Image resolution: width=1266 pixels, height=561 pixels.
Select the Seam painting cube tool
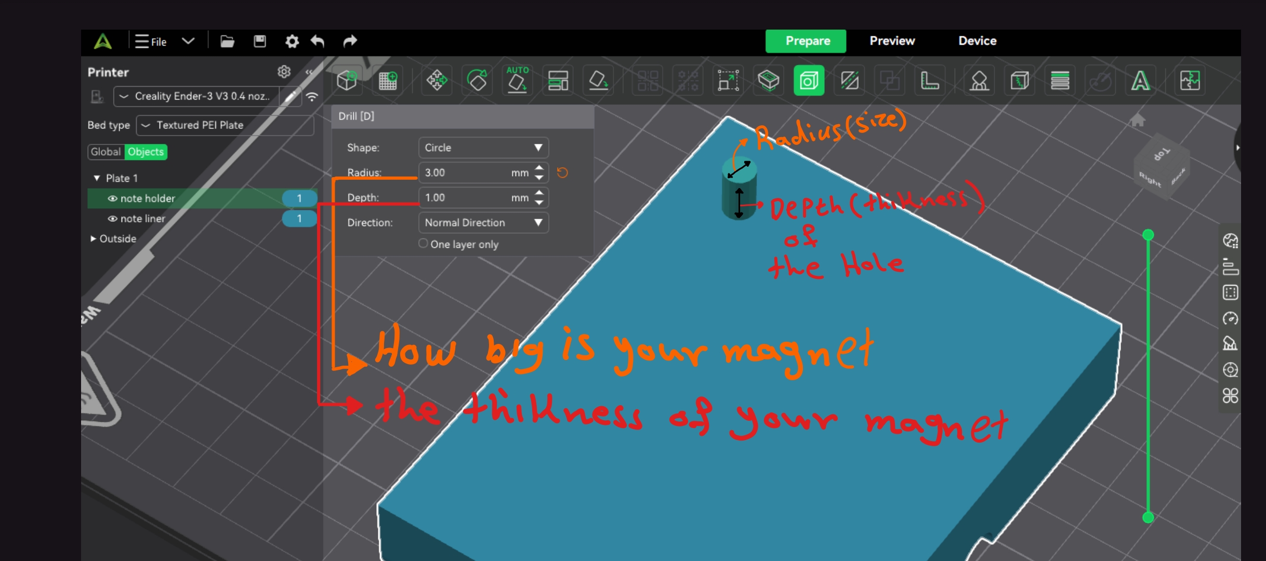[1019, 81]
